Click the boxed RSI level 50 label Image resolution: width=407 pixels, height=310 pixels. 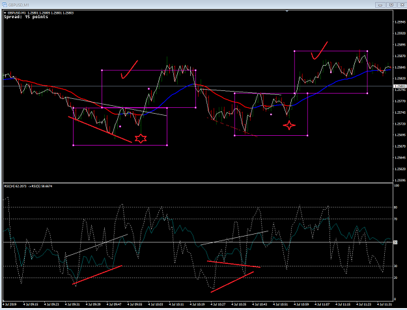(395, 242)
